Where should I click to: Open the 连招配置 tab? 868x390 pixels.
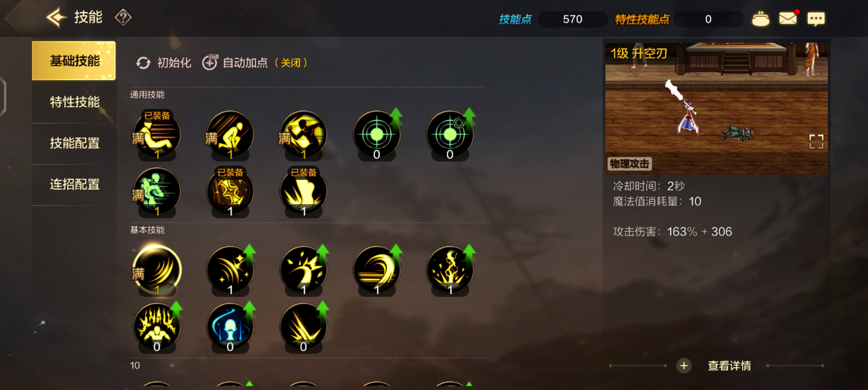pos(74,185)
